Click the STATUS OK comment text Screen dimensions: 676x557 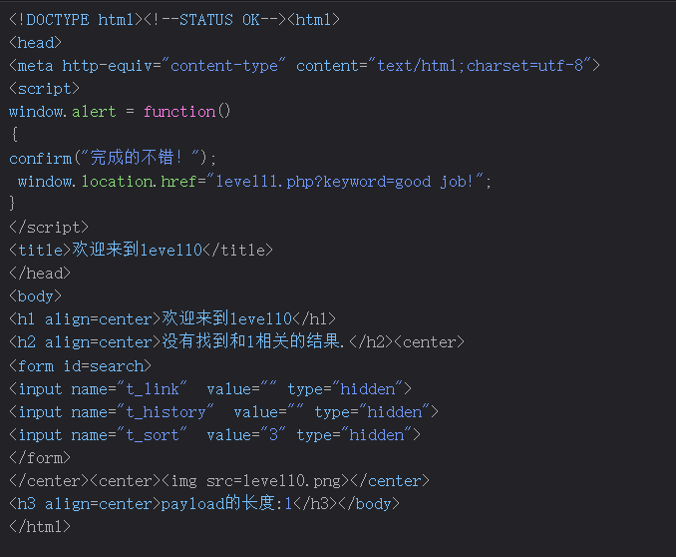(213, 19)
